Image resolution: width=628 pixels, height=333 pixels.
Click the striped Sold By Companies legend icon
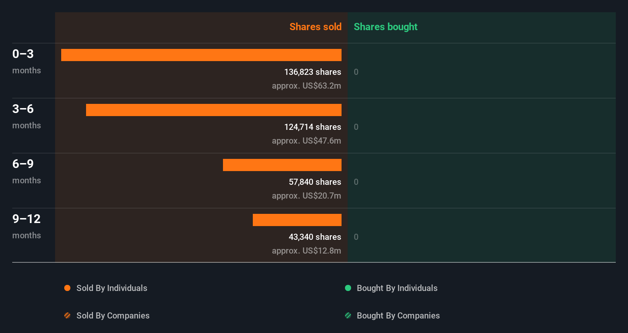coord(67,315)
